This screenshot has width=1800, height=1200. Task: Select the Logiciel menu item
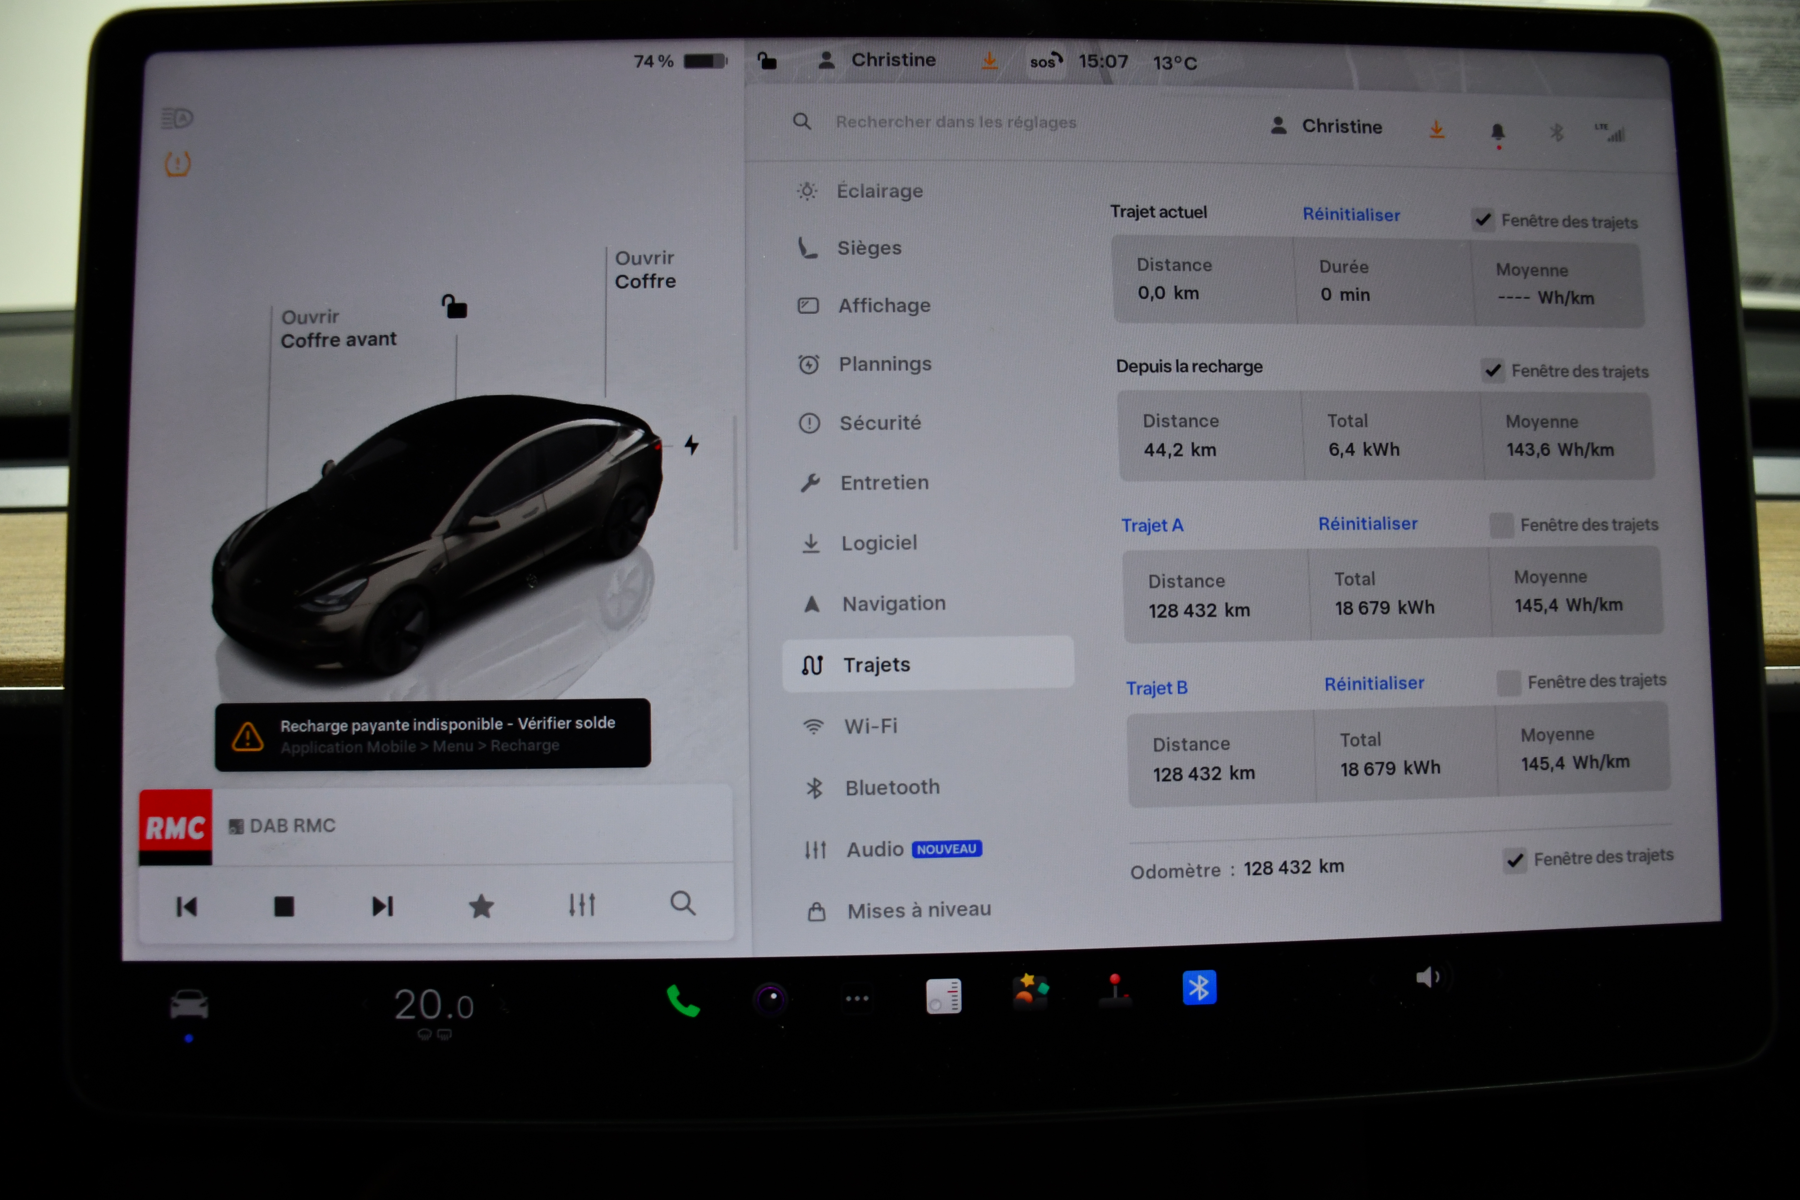coord(879,543)
